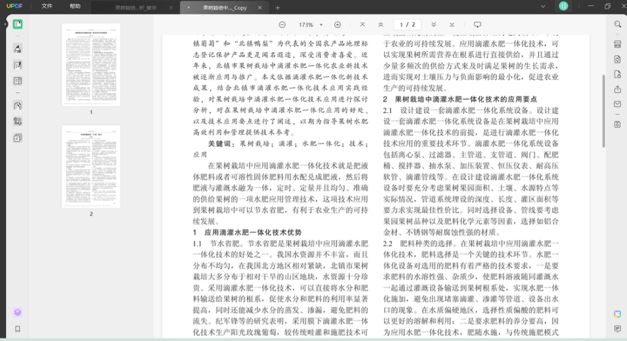Viewport: 627px width, 341px height.
Task: Expand the 173% zoom level dropdown
Action: [x=321, y=25]
